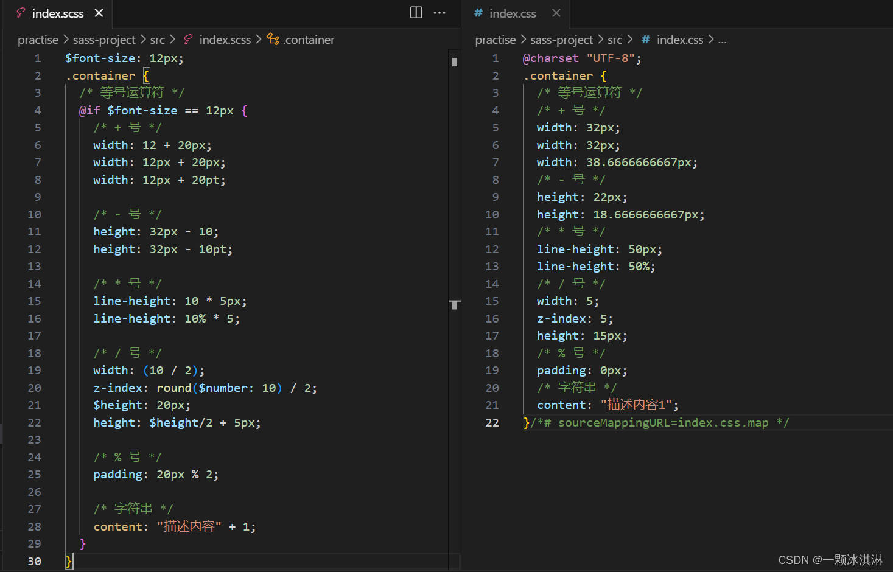Click 'line-height: 10% * 5;' line
The image size is (893, 572).
tap(167, 319)
